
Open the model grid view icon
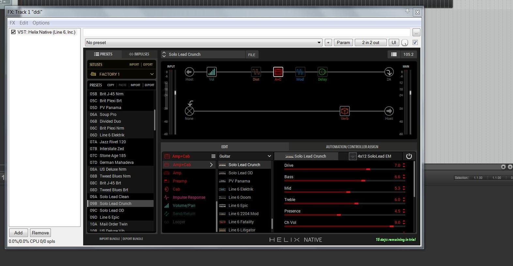point(213,156)
